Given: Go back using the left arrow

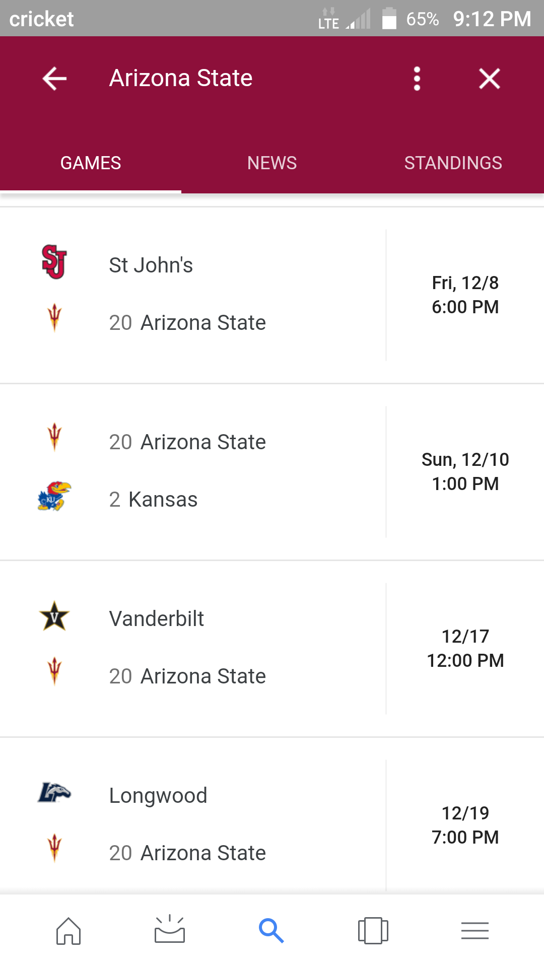Looking at the screenshot, I should tap(54, 79).
